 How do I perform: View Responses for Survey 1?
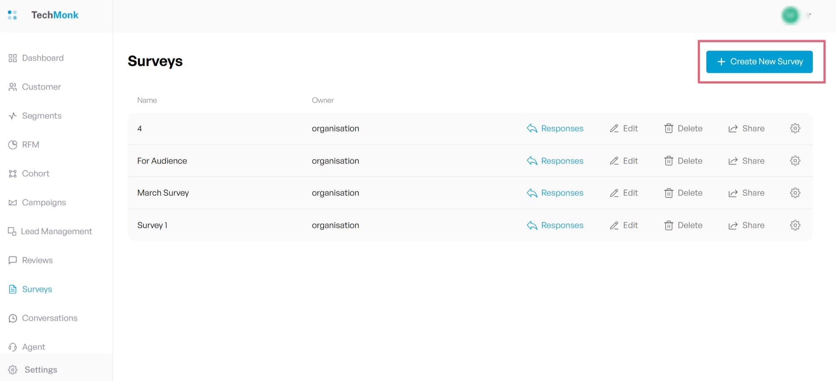coord(555,225)
